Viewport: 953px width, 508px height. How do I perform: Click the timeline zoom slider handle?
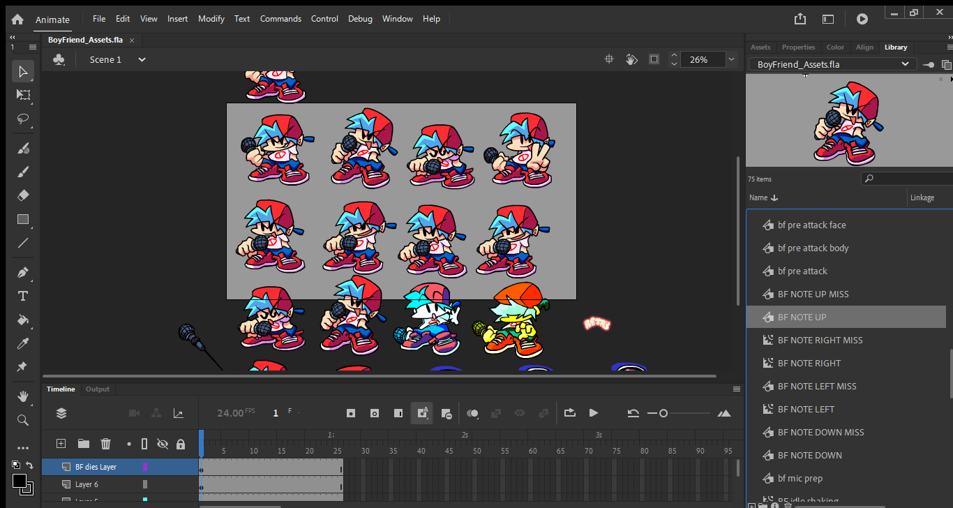point(663,414)
